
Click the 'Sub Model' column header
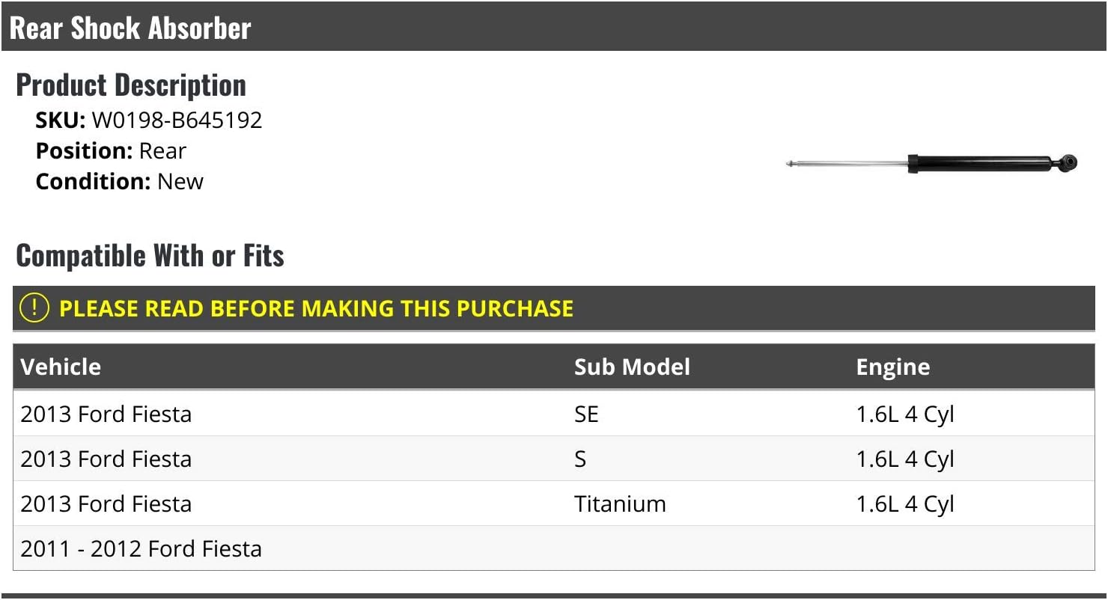tap(632, 367)
